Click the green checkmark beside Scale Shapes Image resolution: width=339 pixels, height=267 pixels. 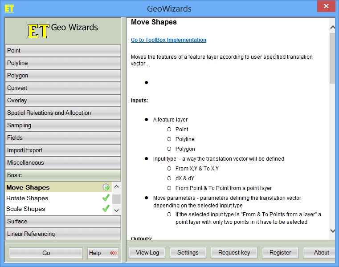pyautogui.click(x=106, y=208)
